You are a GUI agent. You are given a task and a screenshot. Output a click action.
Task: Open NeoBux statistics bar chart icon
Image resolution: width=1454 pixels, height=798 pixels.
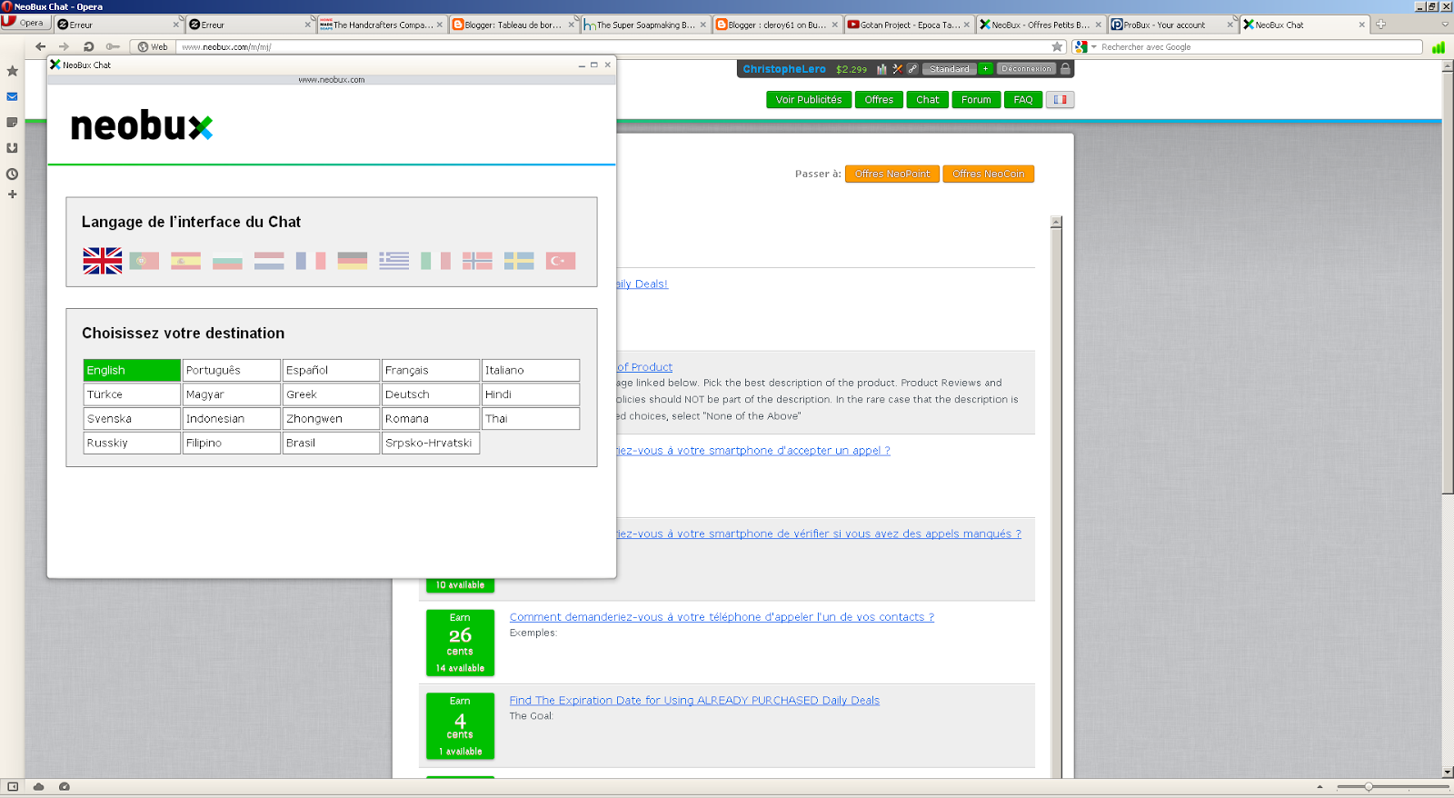click(881, 69)
